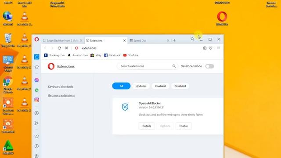Click the Opera Ad Blocker title text
The height and width of the screenshot is (158, 281).
point(150,103)
